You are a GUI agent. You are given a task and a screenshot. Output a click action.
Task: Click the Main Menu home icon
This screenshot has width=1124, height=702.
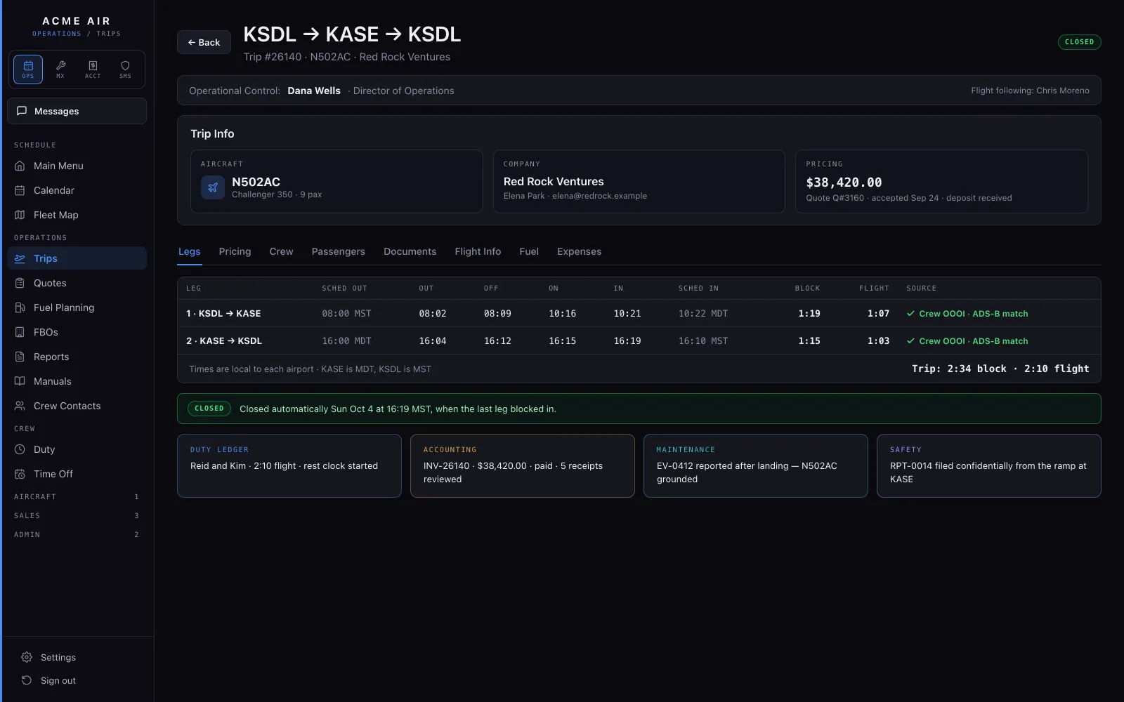20,166
